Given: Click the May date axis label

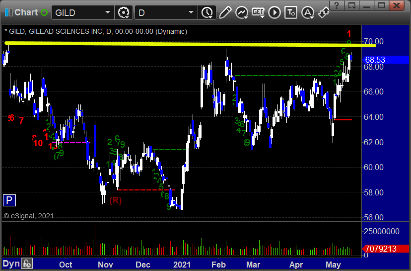Looking at the screenshot, I should click(333, 265).
